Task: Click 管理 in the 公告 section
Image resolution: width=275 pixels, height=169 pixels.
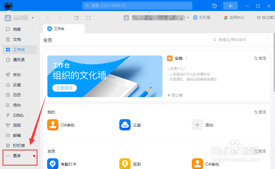Action: (260, 58)
